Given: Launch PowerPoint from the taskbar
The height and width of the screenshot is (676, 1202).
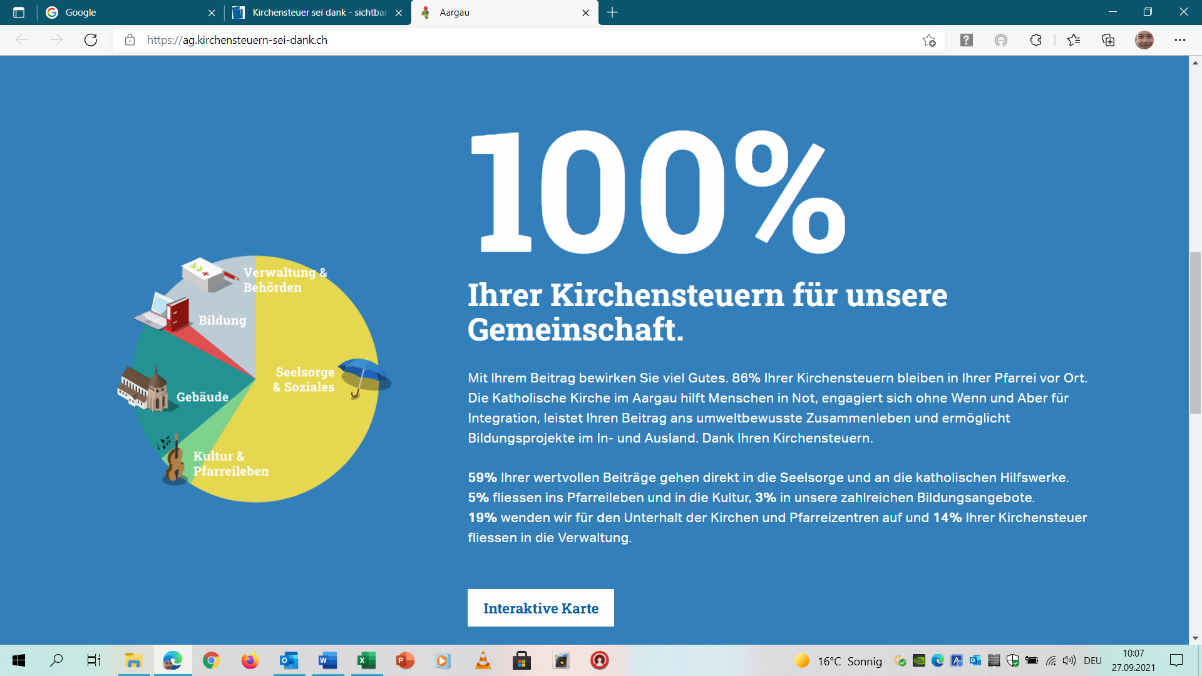Looking at the screenshot, I should pyautogui.click(x=404, y=660).
